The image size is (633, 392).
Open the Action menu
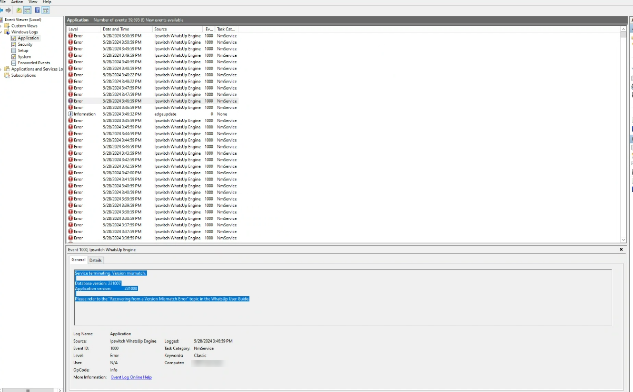click(17, 2)
